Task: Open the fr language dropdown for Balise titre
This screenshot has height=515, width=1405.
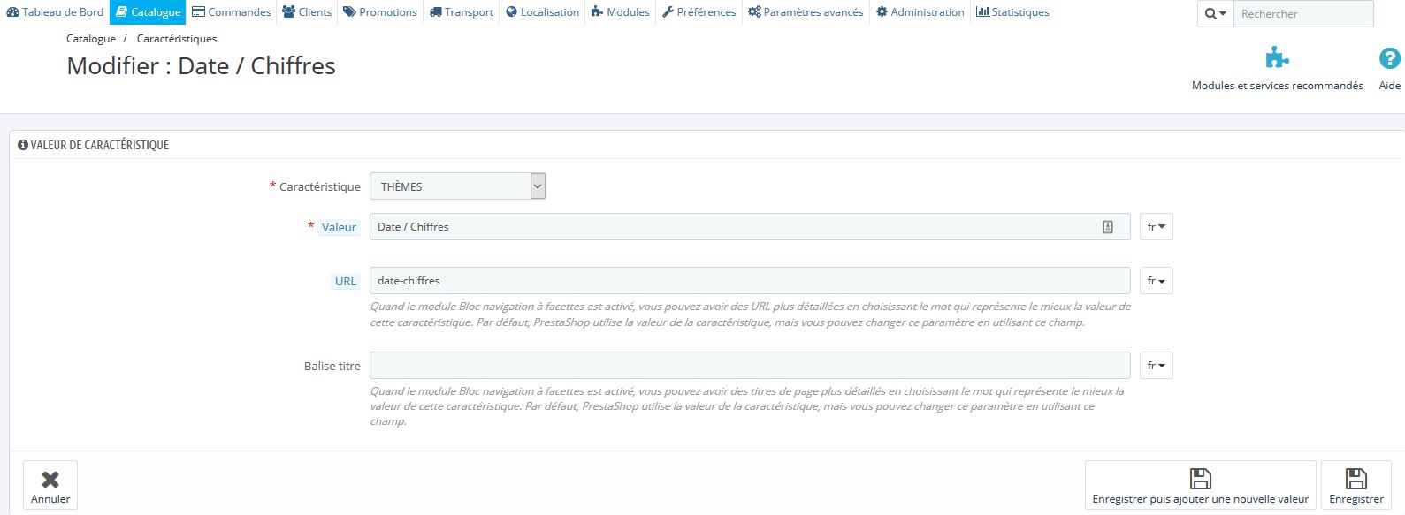Action: click(1156, 366)
